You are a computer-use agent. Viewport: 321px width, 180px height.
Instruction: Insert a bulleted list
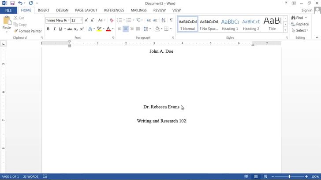point(119,20)
